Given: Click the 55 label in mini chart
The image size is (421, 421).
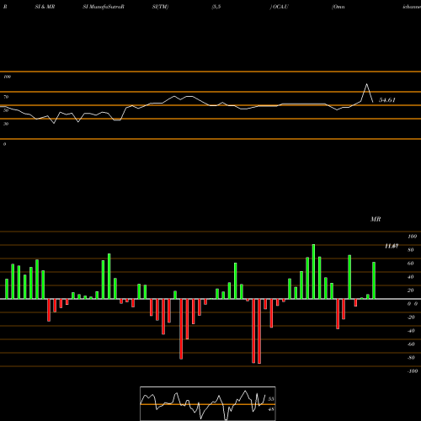Looking at the screenshot, I should [x=271, y=399].
